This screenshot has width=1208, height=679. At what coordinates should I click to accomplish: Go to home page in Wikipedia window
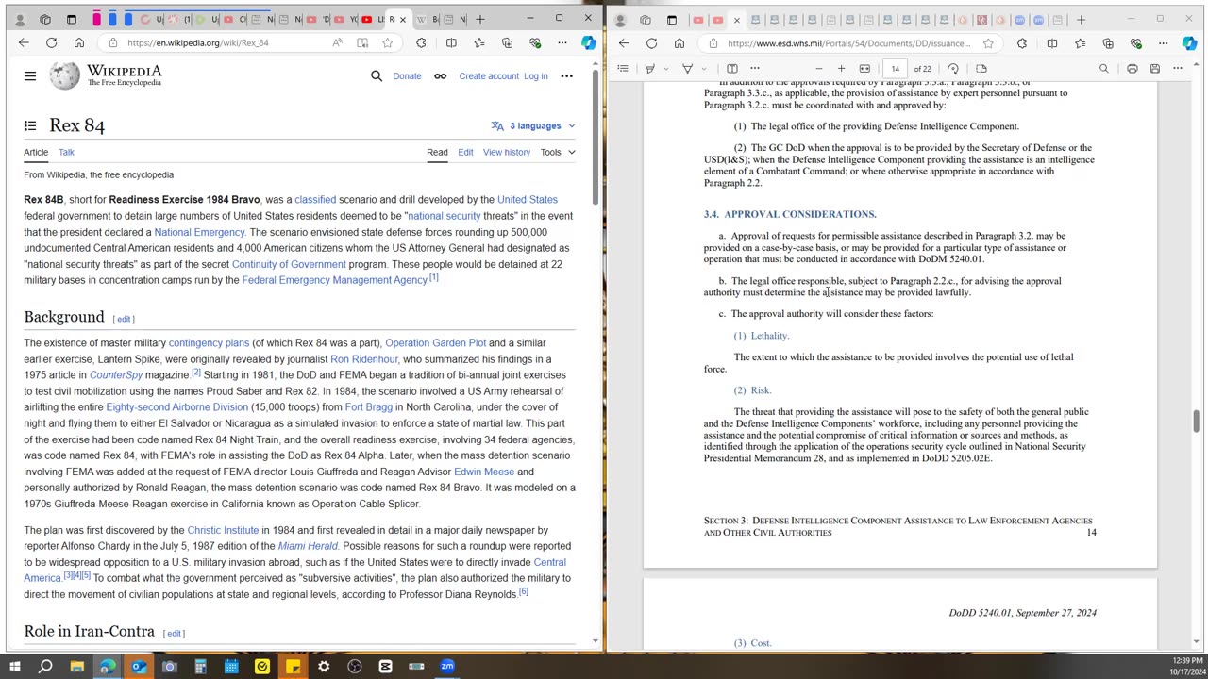(x=79, y=42)
